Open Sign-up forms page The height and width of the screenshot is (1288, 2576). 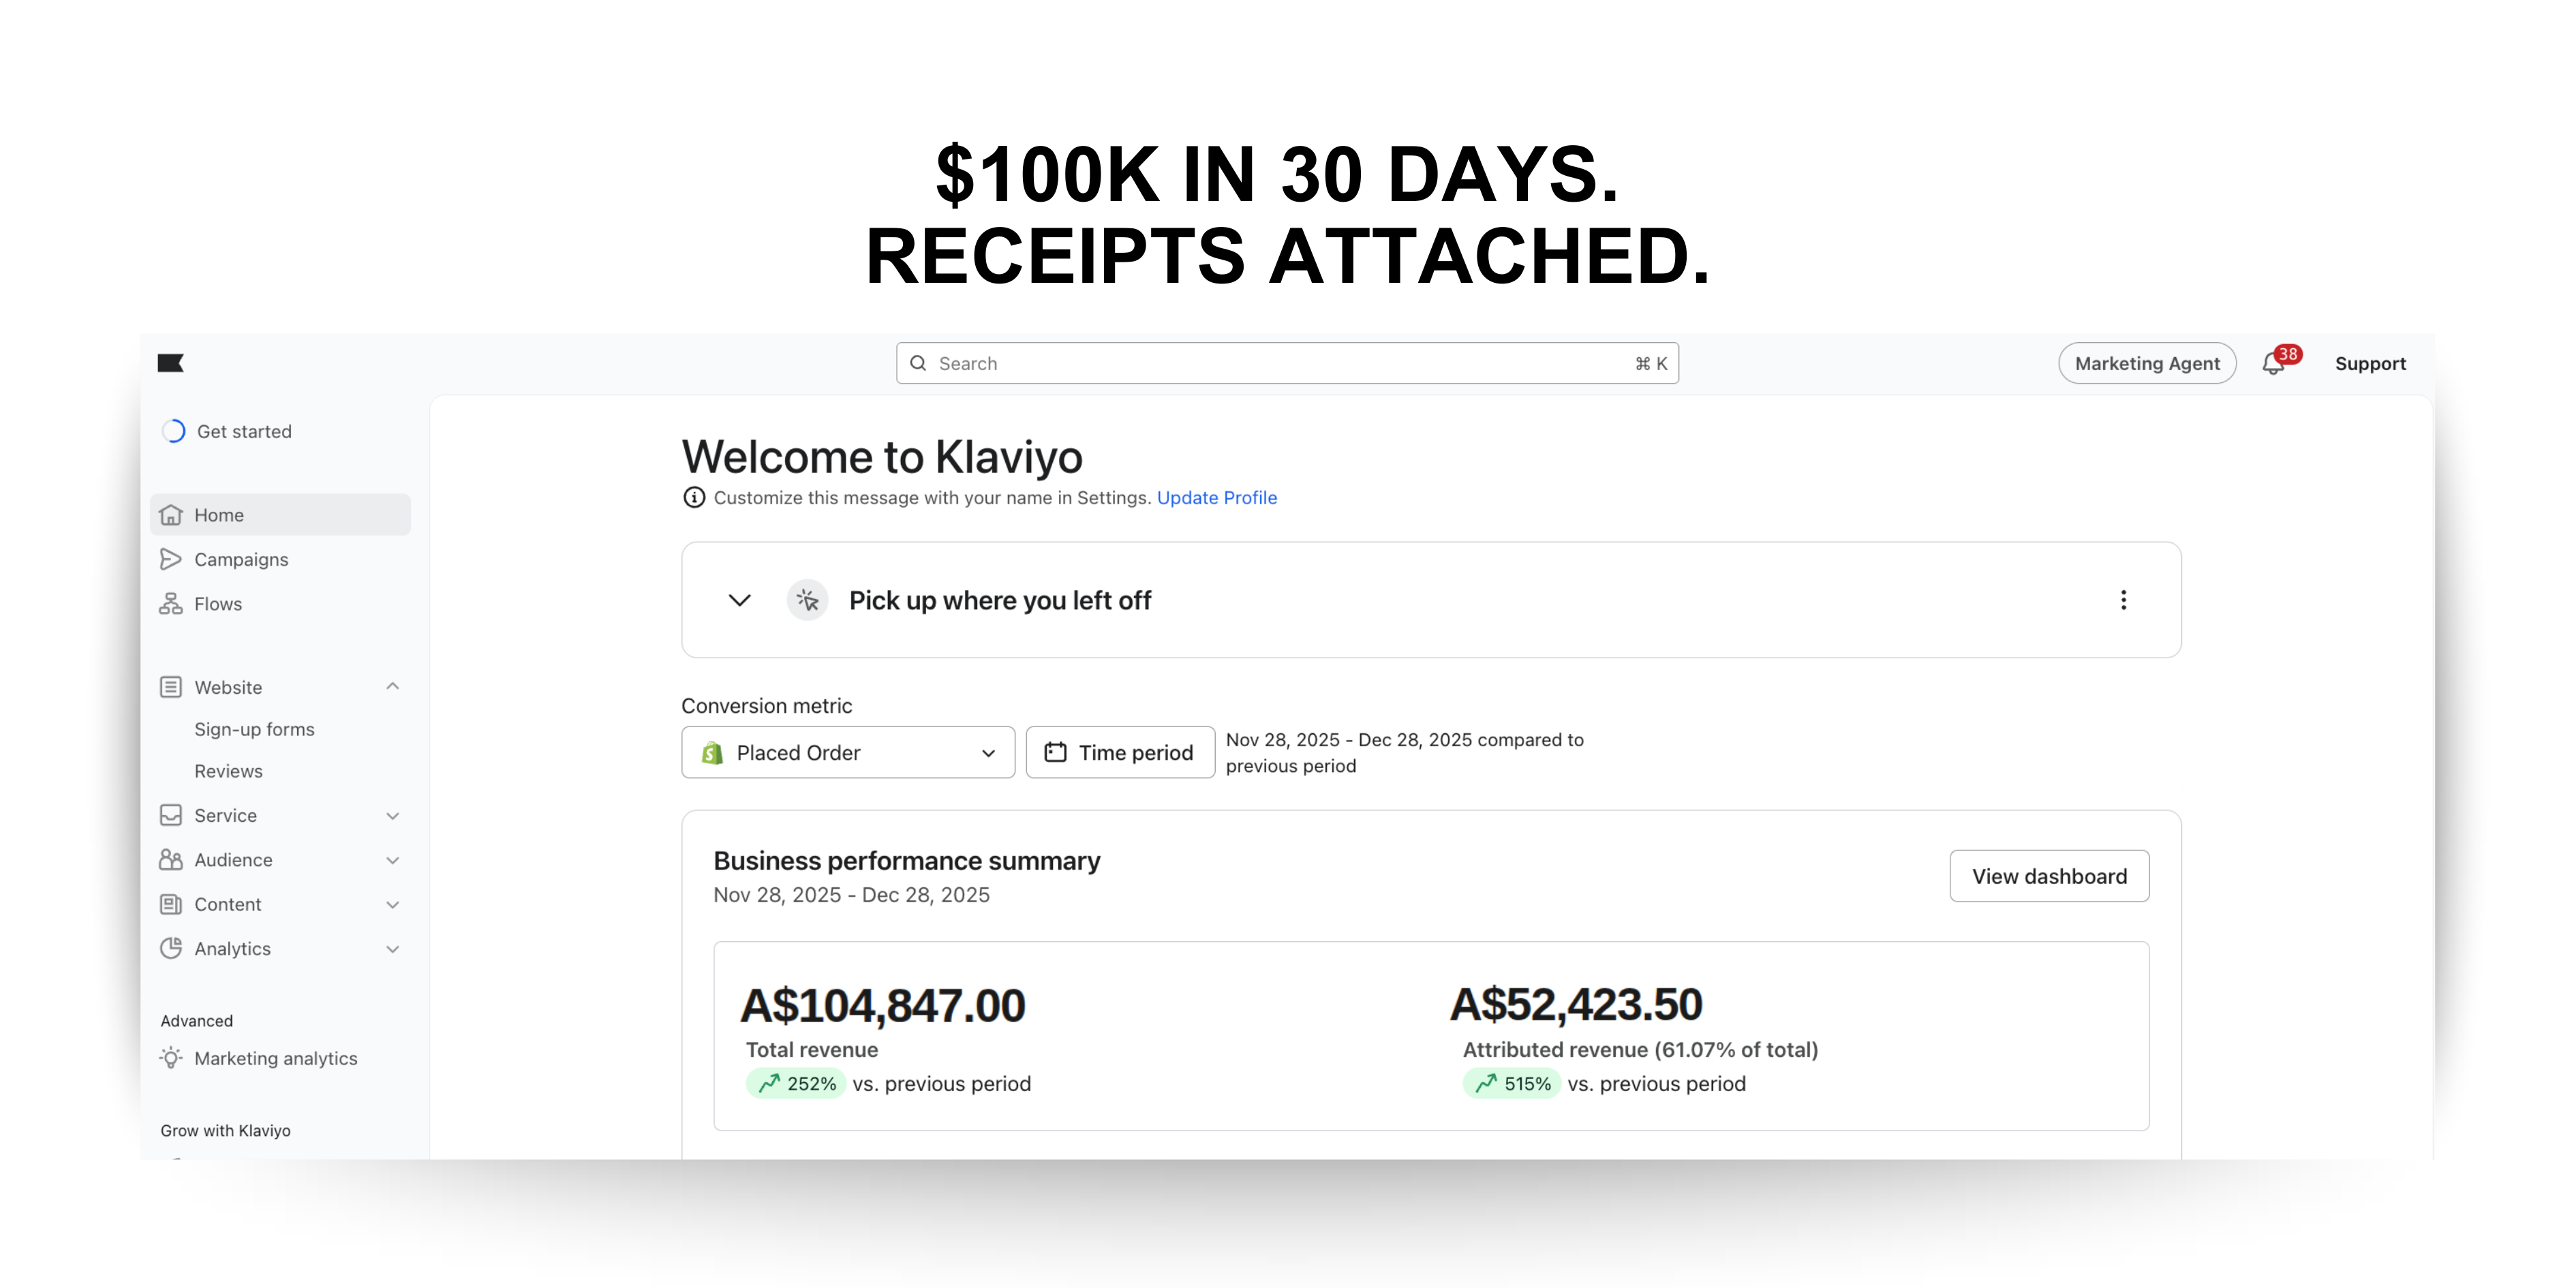click(254, 730)
